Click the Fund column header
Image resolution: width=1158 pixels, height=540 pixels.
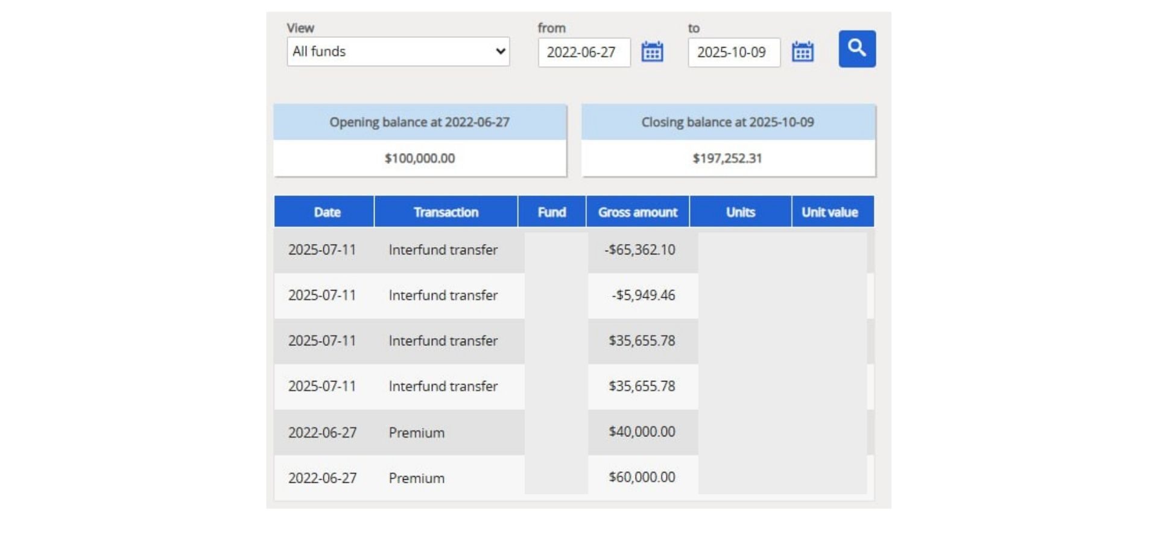pos(551,212)
